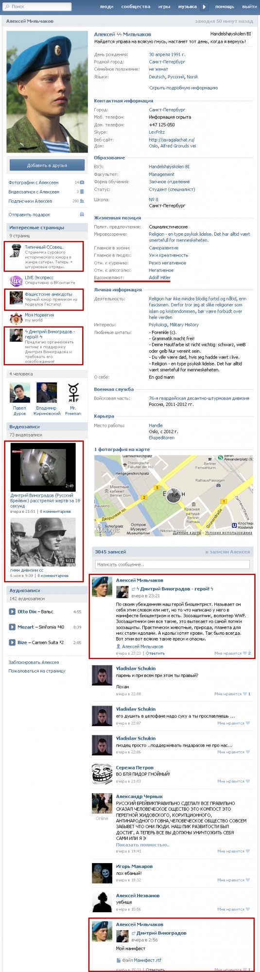This screenshot has height=972, width=260.
Task: Open the помощь menu item
Action: click(225, 7)
